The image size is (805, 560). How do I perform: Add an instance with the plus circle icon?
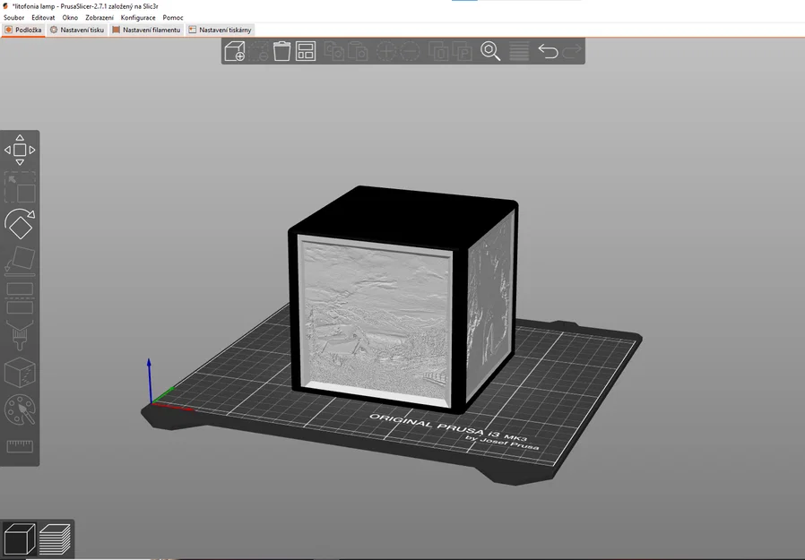(x=386, y=51)
